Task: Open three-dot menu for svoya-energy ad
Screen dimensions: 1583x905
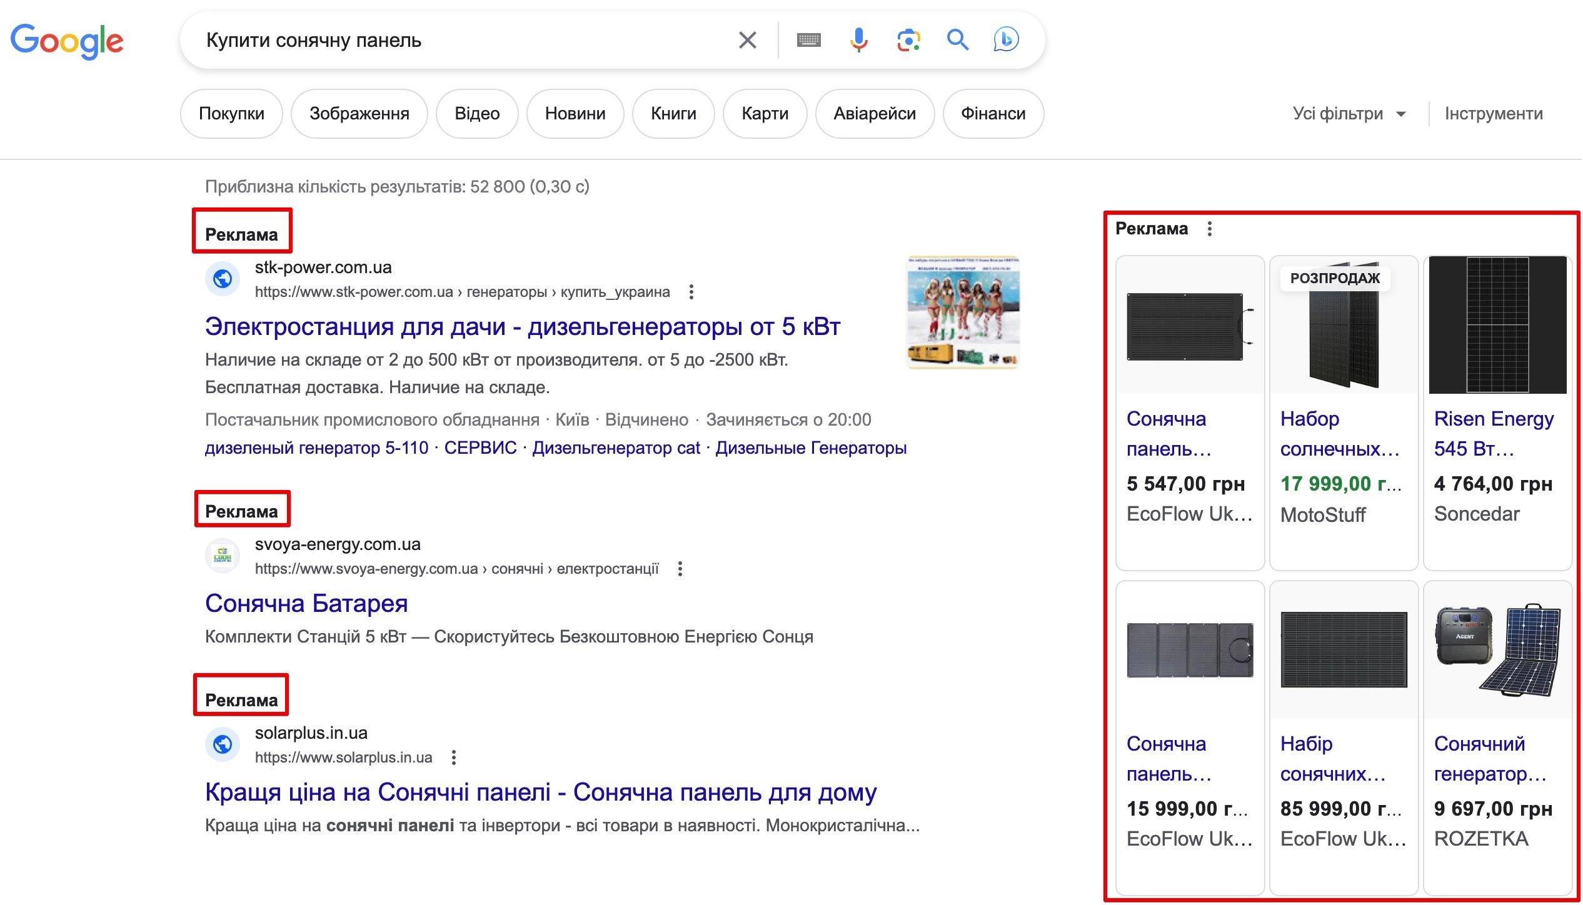Action: point(680,569)
